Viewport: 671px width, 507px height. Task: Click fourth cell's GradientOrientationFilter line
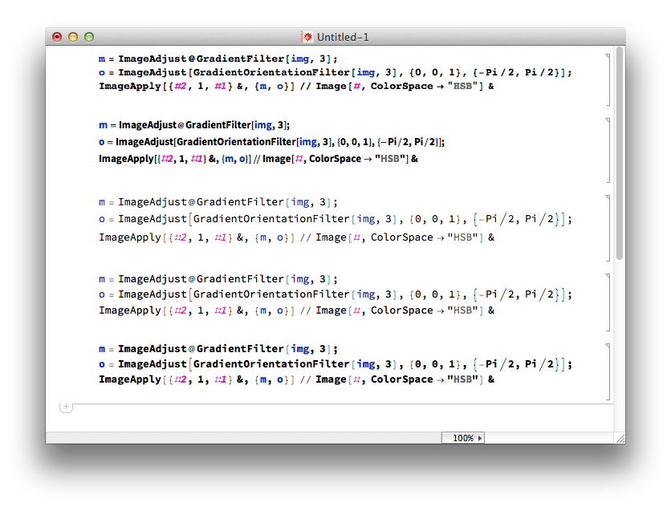(x=335, y=294)
